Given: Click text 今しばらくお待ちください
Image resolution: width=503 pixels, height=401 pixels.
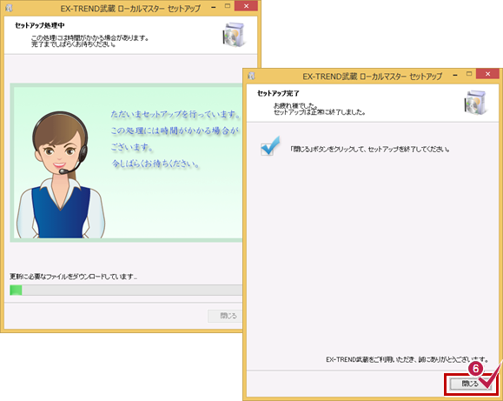Looking at the screenshot, I should pyautogui.click(x=156, y=164).
